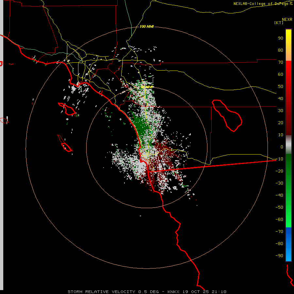Click the 100 NMI range ring label
The width and height of the screenshot is (294, 294).
[x=147, y=26]
